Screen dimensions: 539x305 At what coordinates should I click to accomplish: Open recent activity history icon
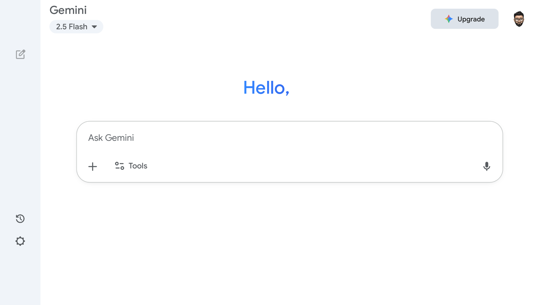tap(20, 219)
